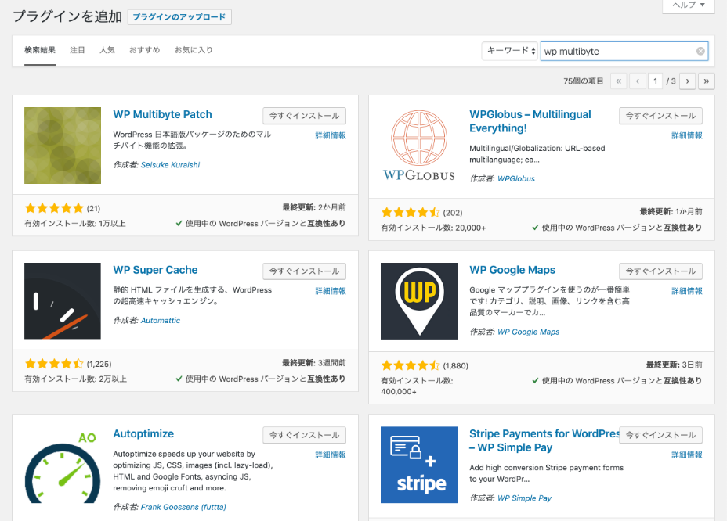Go to next page of results
Image resolution: width=727 pixels, height=521 pixels.
[688, 81]
